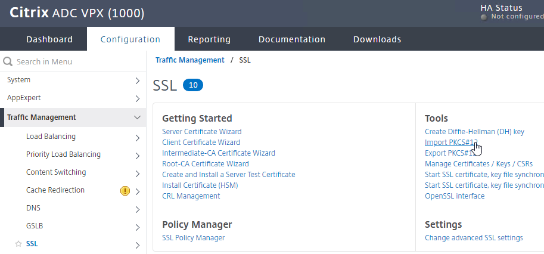Collapse the Traffic Management chevron
This screenshot has height=254, width=544.
138,117
